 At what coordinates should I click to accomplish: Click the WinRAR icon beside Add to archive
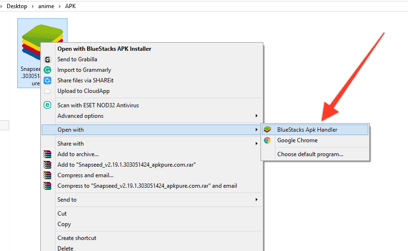click(47, 154)
